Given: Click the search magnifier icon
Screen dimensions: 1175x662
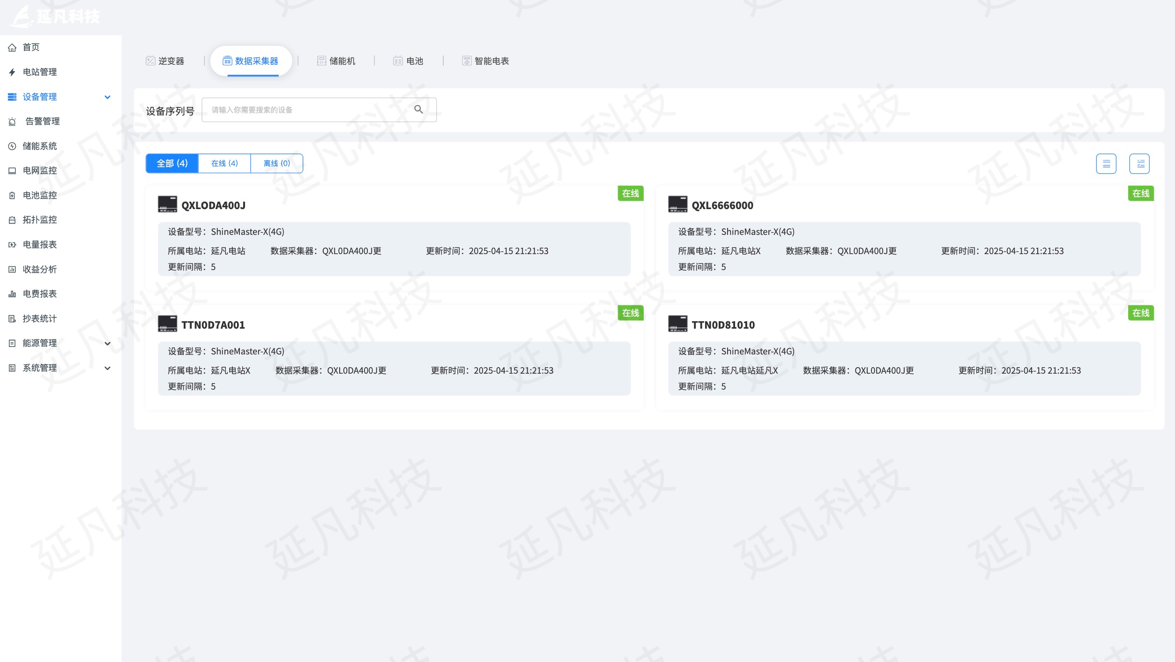Looking at the screenshot, I should tap(418, 109).
